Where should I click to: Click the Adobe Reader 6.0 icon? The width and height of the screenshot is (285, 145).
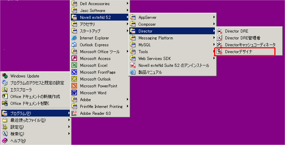74,113
